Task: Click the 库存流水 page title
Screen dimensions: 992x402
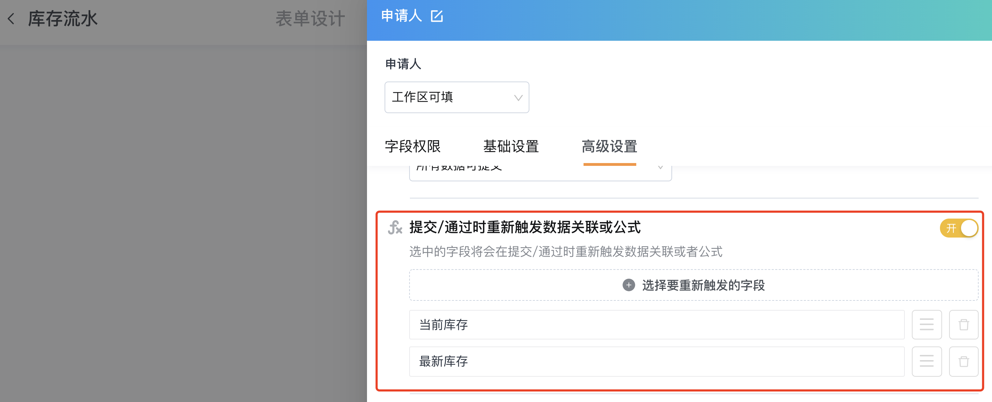Action: (63, 19)
